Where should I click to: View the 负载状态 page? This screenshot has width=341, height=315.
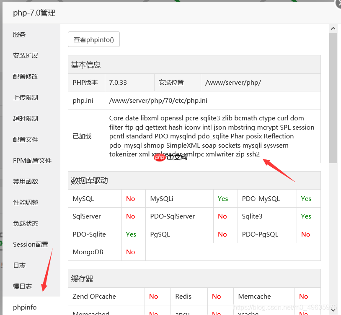25,223
